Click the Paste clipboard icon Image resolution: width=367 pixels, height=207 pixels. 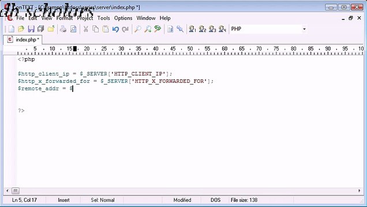[x=106, y=29]
